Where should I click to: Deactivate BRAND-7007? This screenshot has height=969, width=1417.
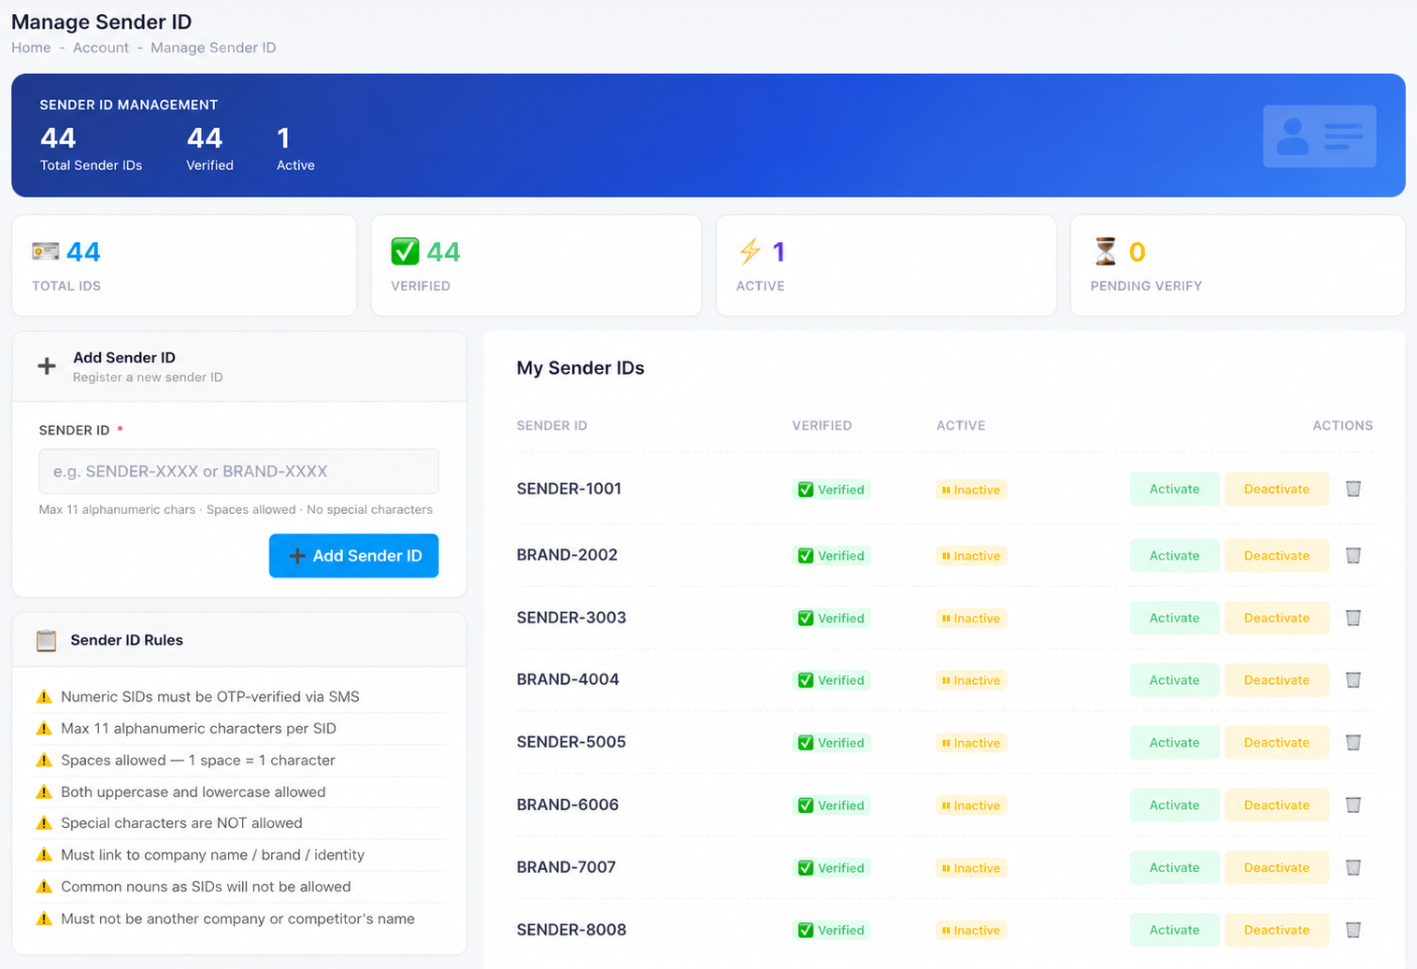coord(1277,867)
